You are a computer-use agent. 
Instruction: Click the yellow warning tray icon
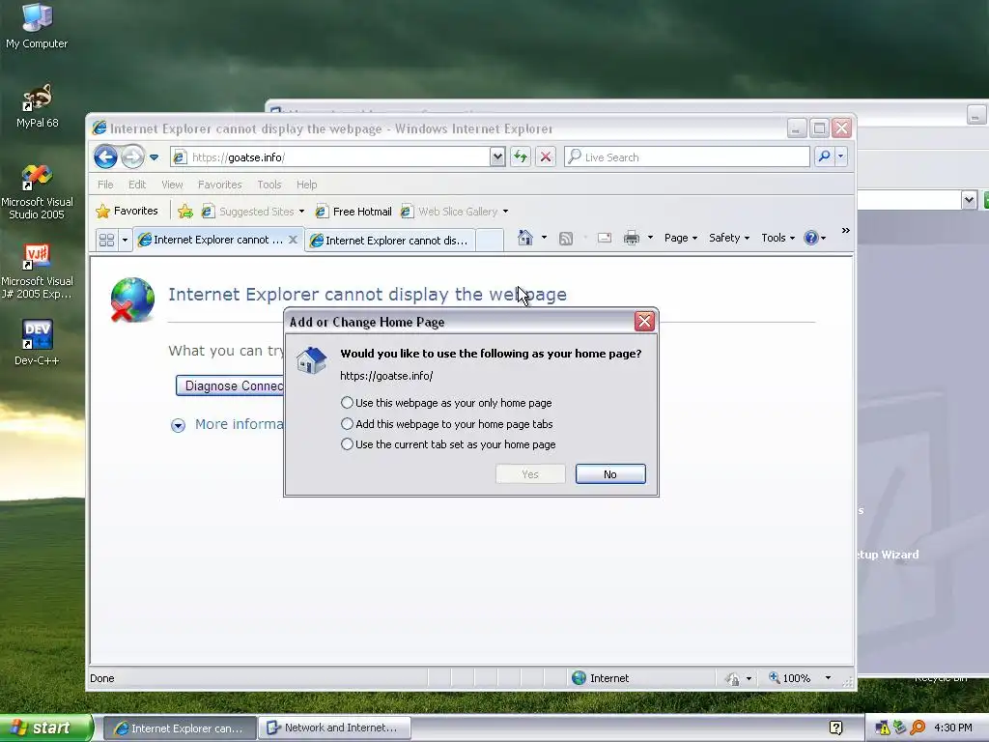tap(883, 728)
